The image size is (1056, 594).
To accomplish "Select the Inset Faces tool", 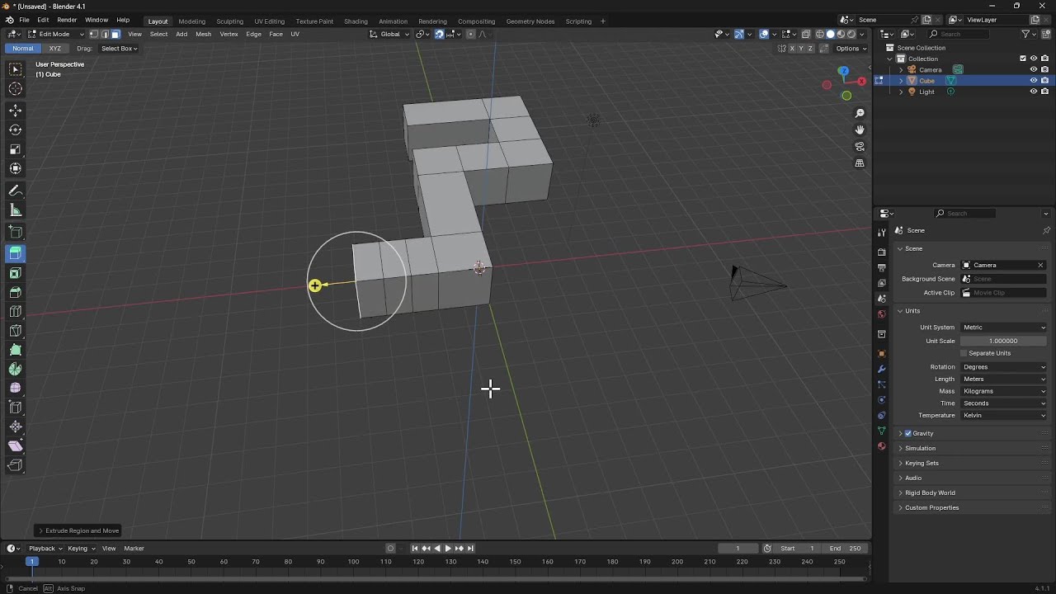I will click(x=16, y=273).
